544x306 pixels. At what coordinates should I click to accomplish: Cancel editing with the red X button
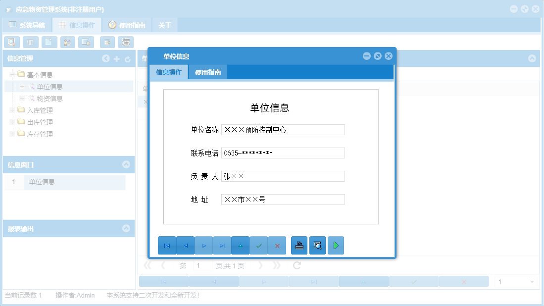[x=277, y=245]
